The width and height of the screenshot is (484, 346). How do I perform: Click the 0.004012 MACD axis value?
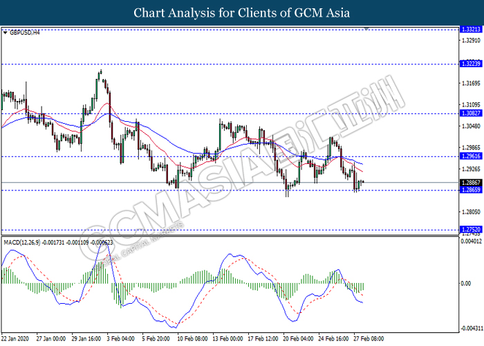pos(472,242)
